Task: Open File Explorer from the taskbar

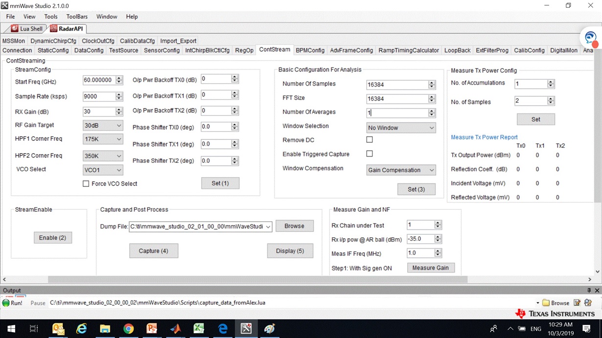Action: coord(105,329)
